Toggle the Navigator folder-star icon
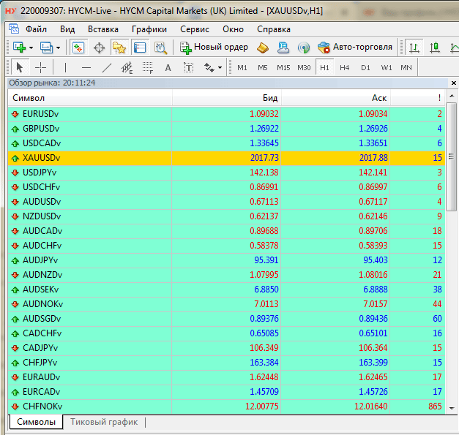The width and height of the screenshot is (459, 435). pyautogui.click(x=119, y=48)
